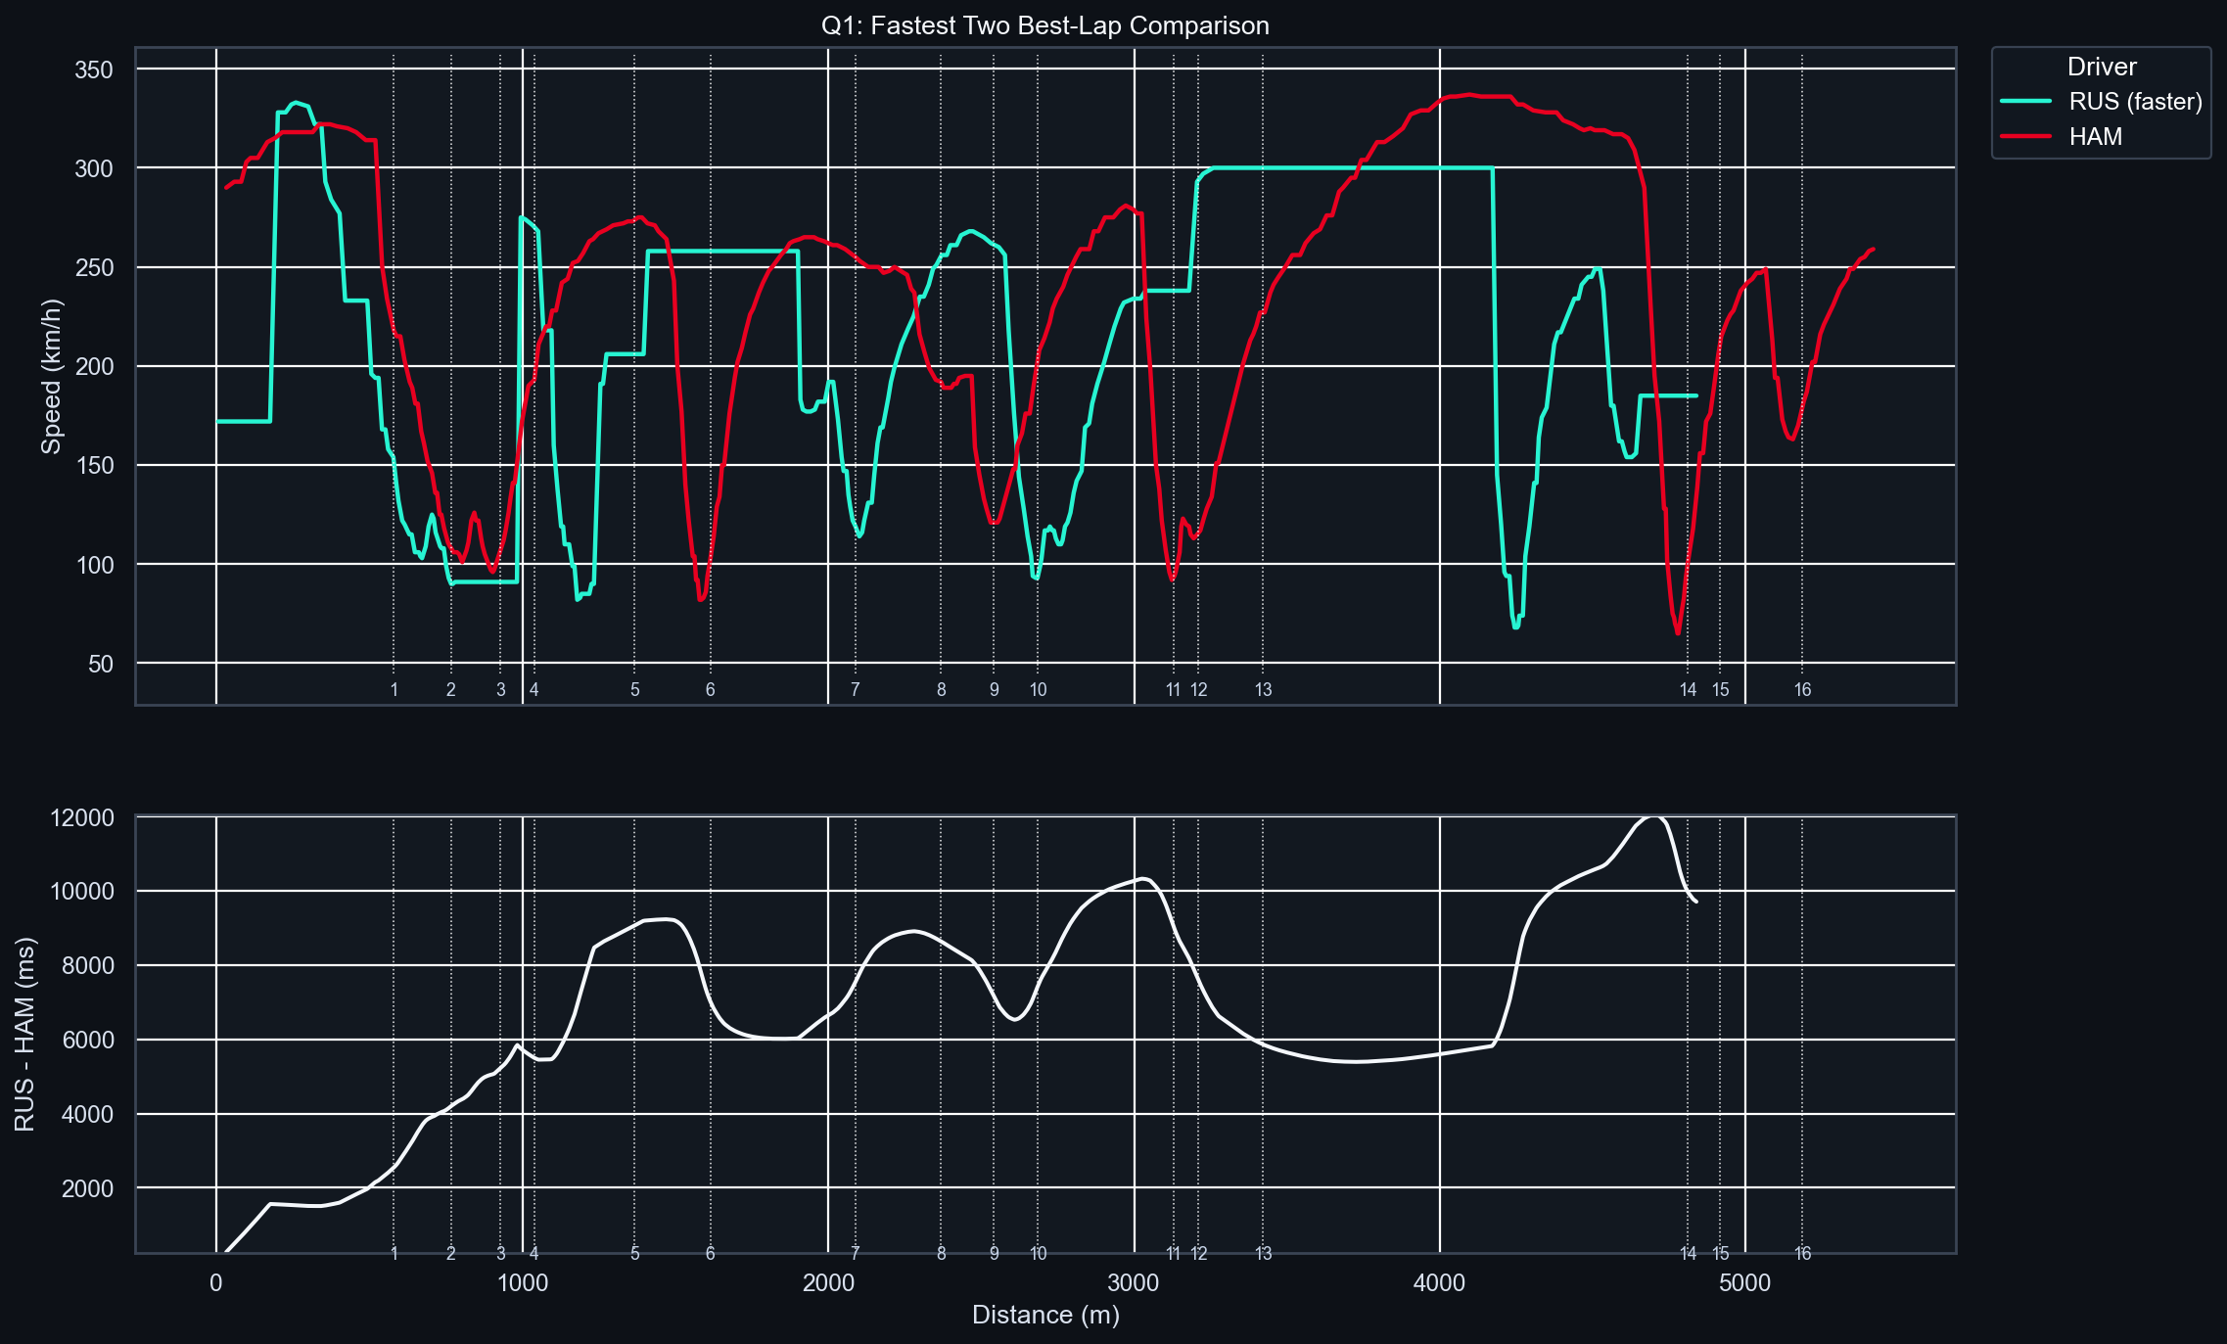Viewport: 2227px width, 1344px height.
Task: Click the 2000 tick on the distance axis
Action: click(828, 1283)
